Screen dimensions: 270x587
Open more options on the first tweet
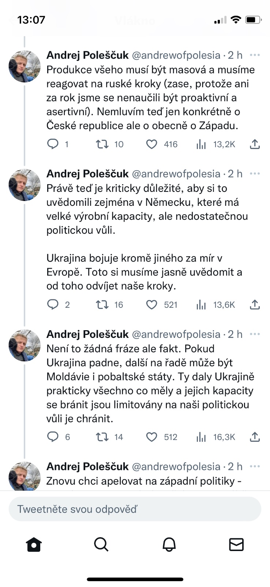click(x=255, y=55)
